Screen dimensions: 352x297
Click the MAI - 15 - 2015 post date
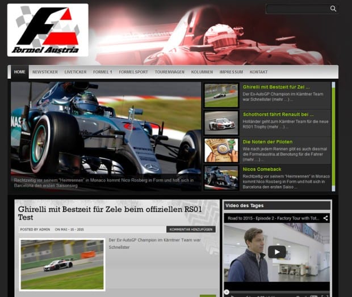pyautogui.click(x=72, y=230)
